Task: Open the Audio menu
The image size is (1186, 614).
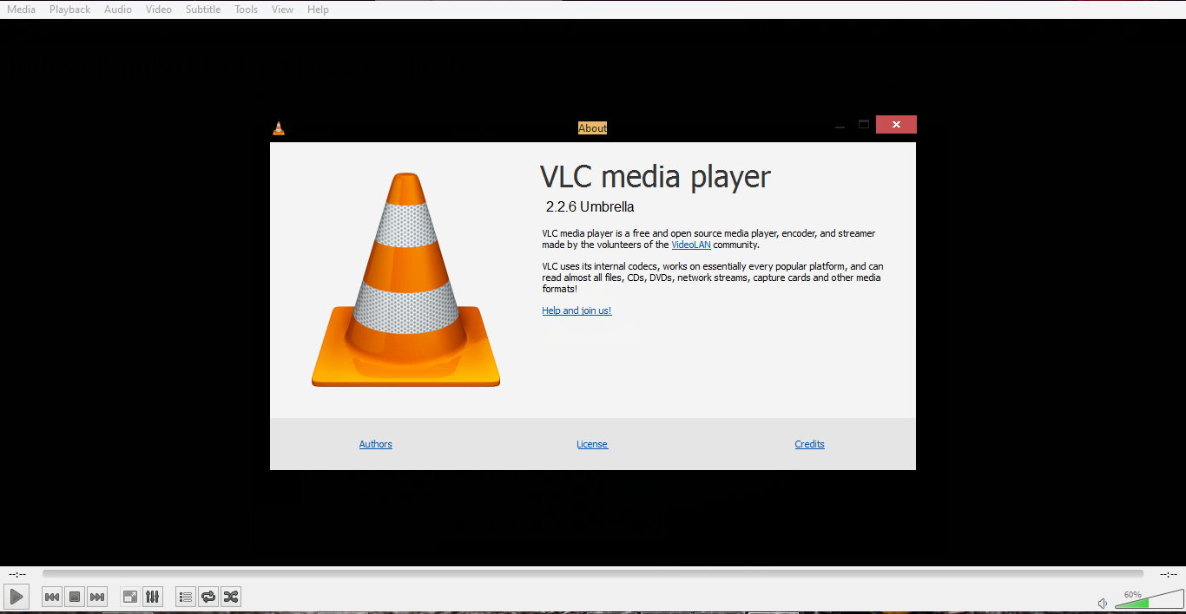Action: (118, 10)
